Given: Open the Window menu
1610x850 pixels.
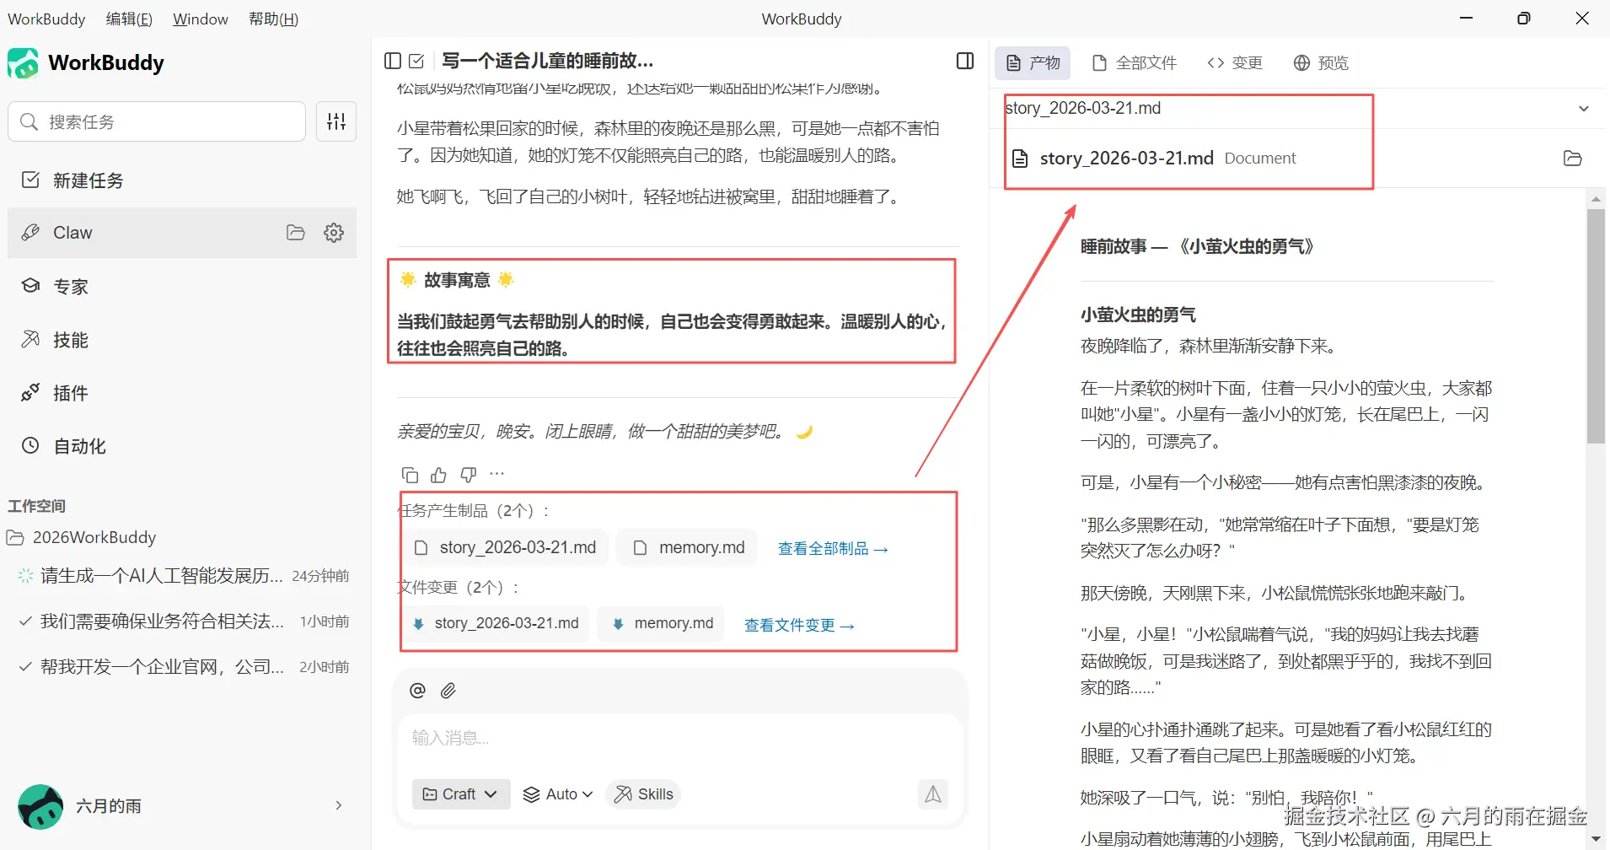Looking at the screenshot, I should click(x=201, y=19).
